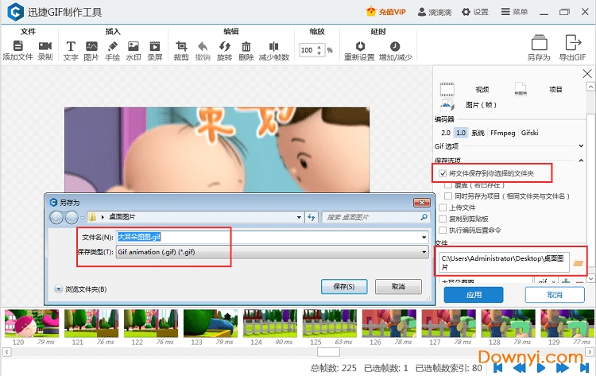Click the 旋转 (Rotate) icon
596x376 pixels.
(x=225, y=47)
